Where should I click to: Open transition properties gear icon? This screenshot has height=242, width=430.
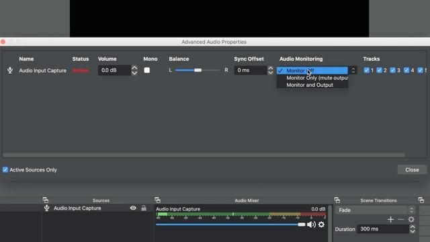point(411,219)
